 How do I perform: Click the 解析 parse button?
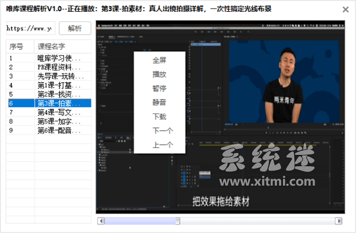[75, 28]
